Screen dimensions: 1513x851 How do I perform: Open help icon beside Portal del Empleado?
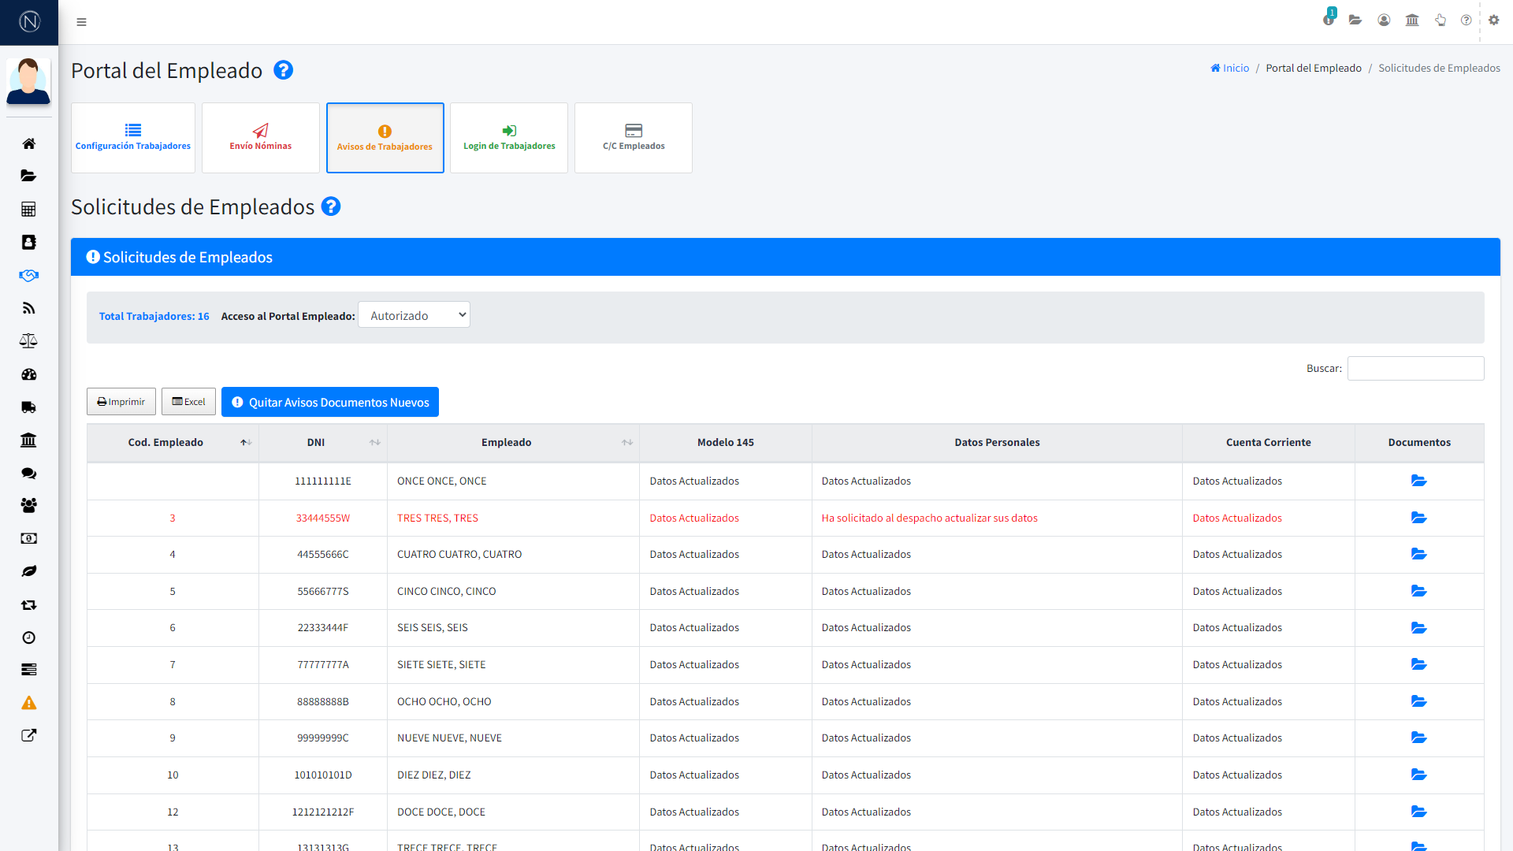point(283,70)
